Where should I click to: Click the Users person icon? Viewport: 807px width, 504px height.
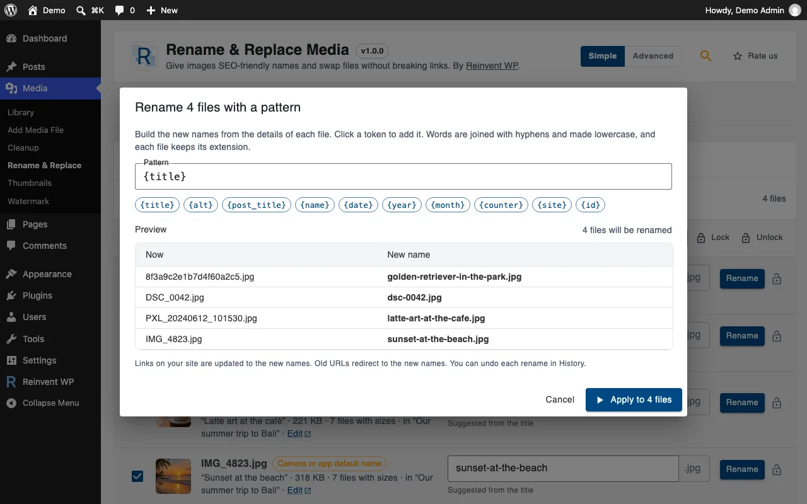(11, 317)
